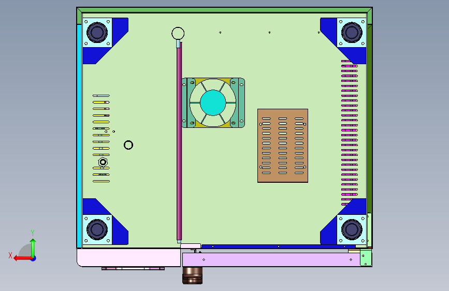Viewport: 449px width, 291px height.
Task: Select the bottom-right rubber foot
Action: 352,229
